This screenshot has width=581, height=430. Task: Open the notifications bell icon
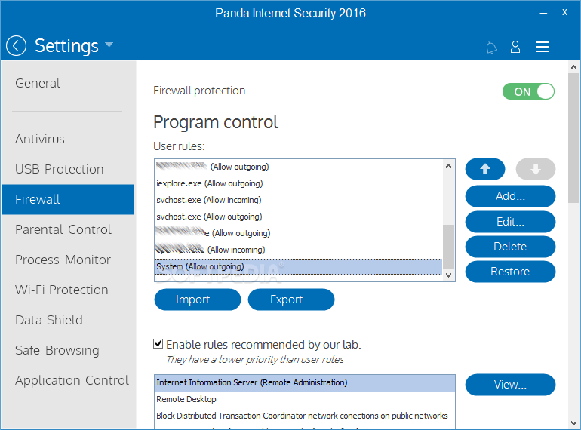click(x=491, y=48)
